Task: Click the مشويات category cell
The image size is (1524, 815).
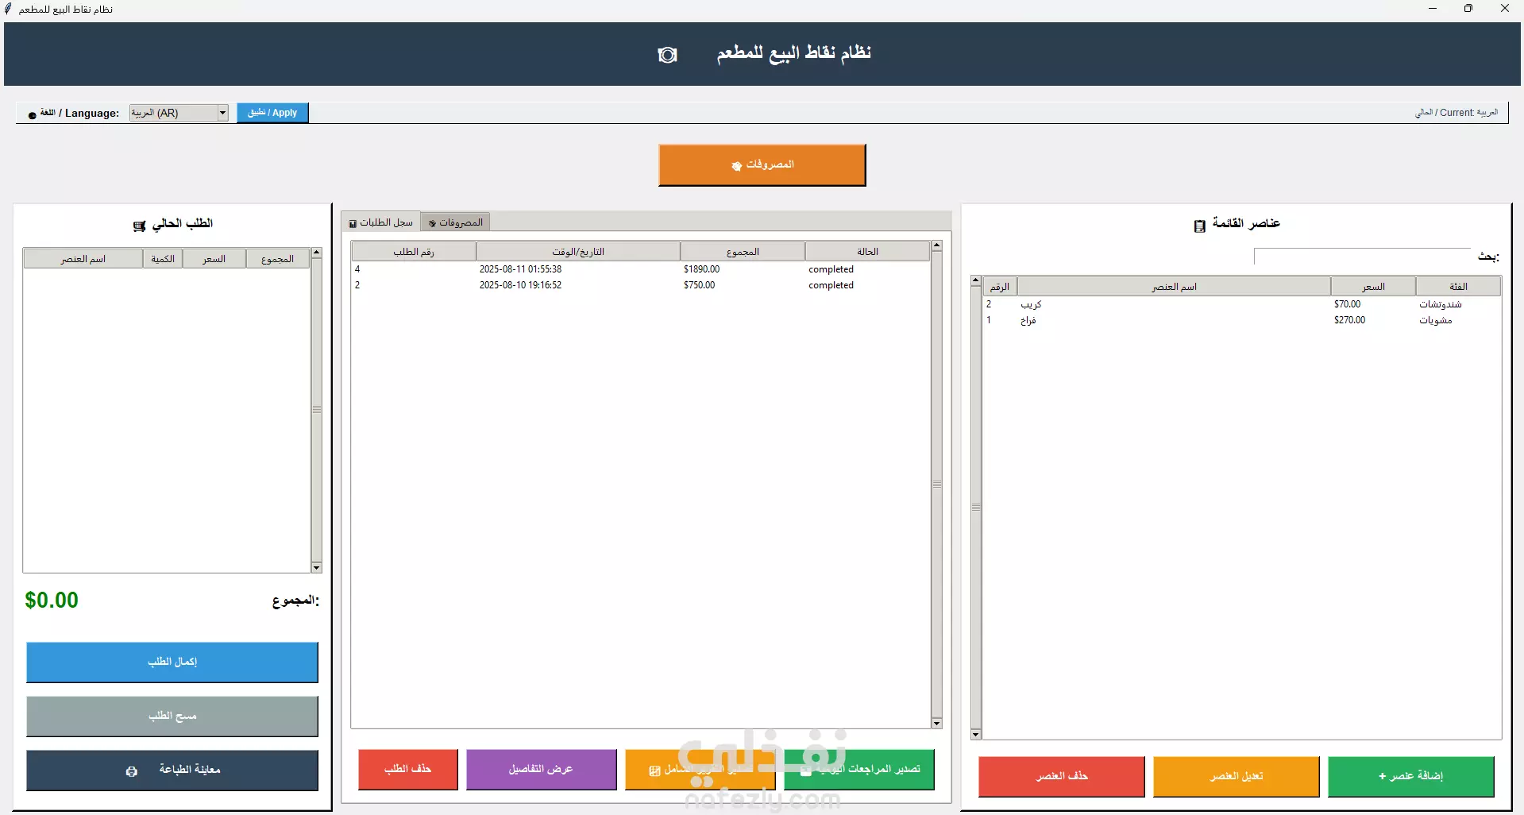Action: coord(1436,320)
